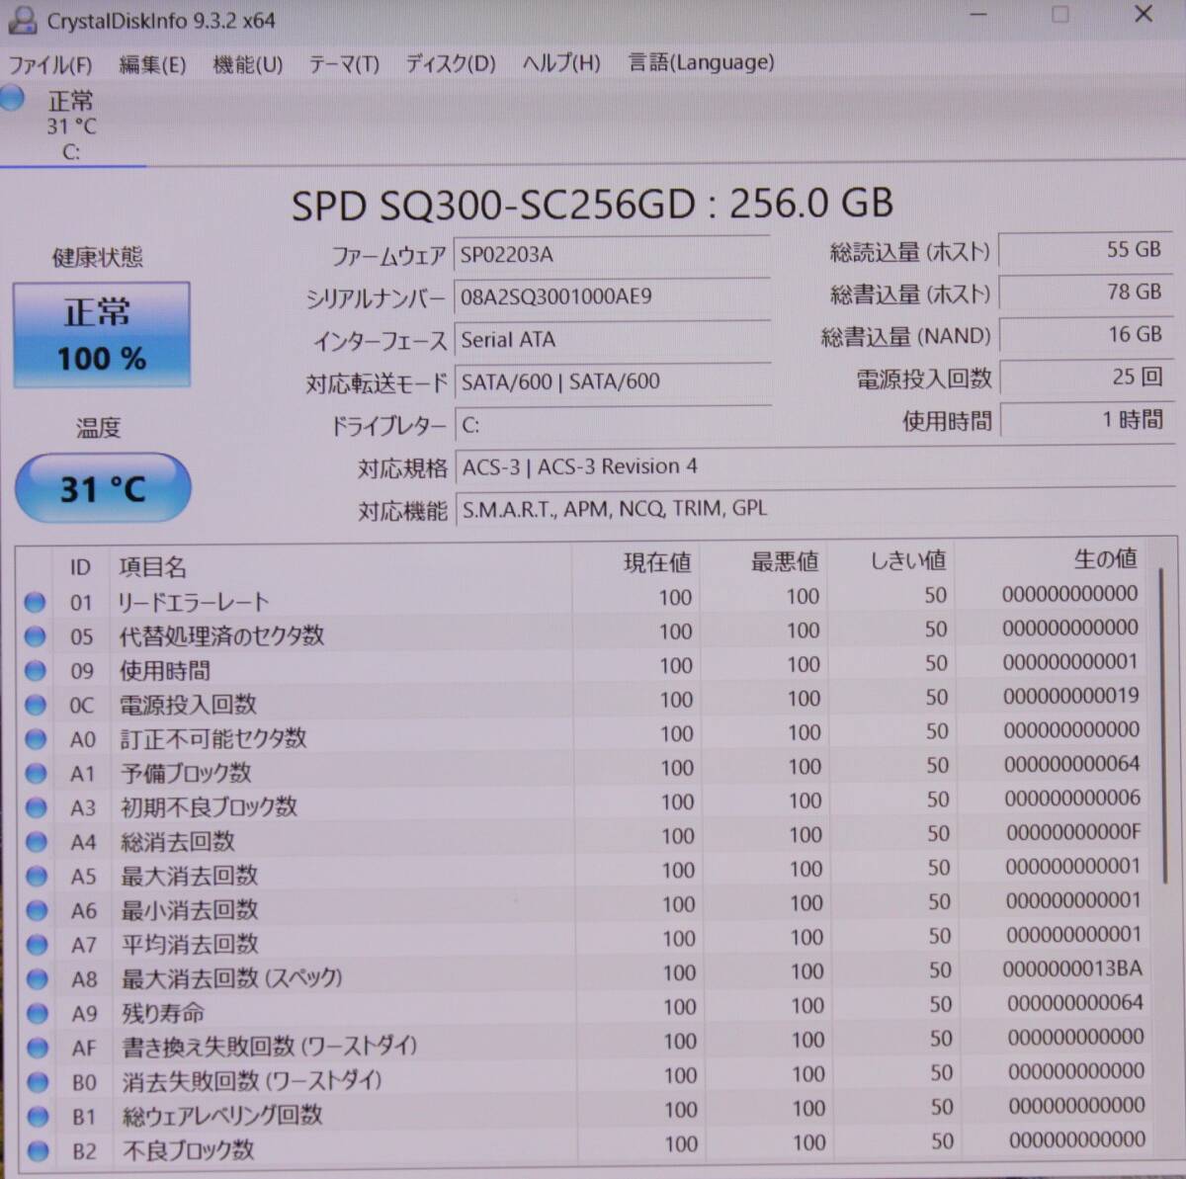1186x1179 pixels.
Task: Click the firmware field SP02203A
Action: coord(613,254)
